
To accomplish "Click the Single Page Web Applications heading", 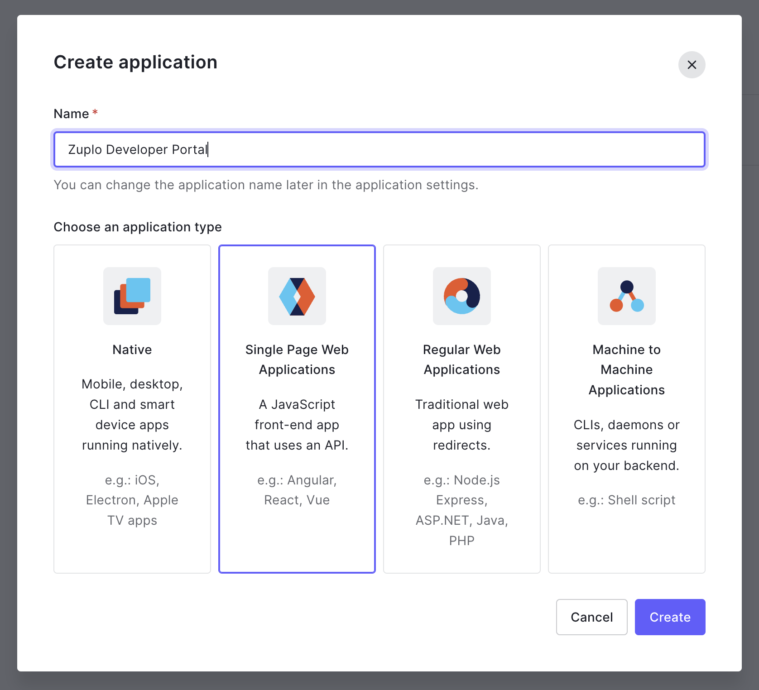I will coord(297,359).
